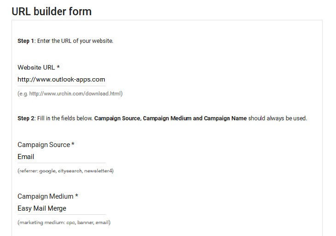Click bold "Campaign Source," in the Step 2 sentence
Screen dimensions: 336x236
[x=118, y=118]
